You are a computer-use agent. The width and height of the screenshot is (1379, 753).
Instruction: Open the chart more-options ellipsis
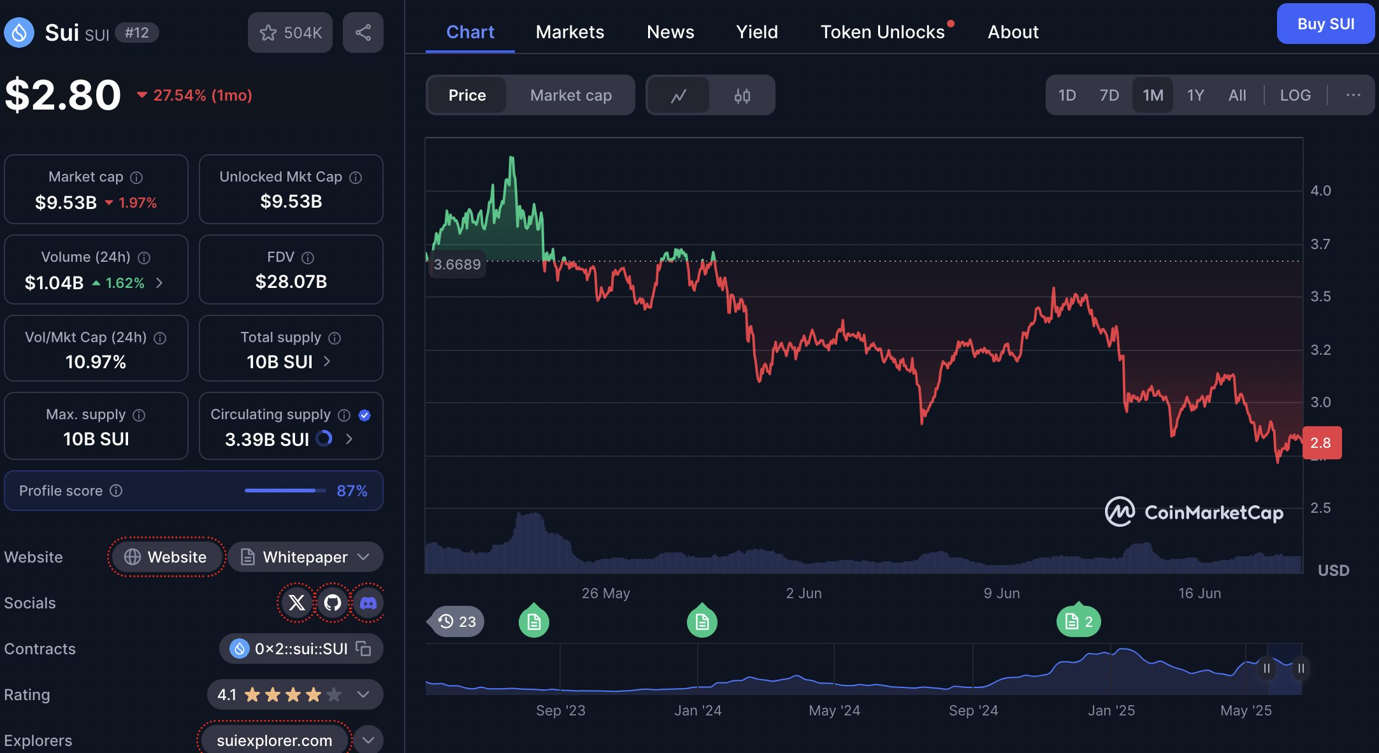click(1354, 95)
